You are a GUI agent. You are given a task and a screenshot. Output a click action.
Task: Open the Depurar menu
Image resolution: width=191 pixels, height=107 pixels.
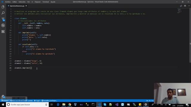pos(38,2)
